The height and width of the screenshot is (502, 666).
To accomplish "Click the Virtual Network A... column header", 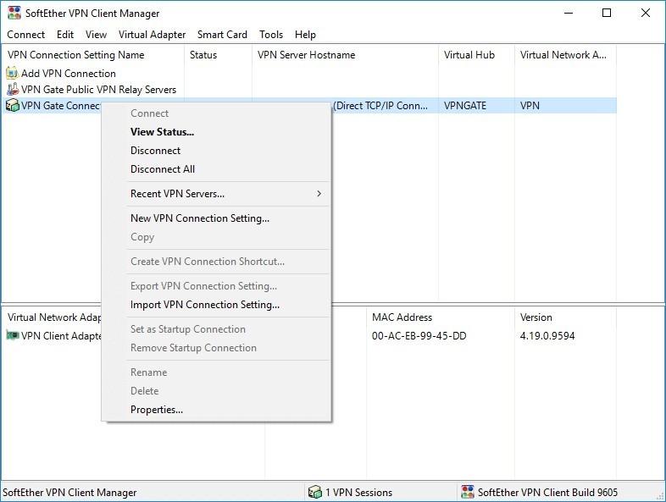I will (565, 55).
